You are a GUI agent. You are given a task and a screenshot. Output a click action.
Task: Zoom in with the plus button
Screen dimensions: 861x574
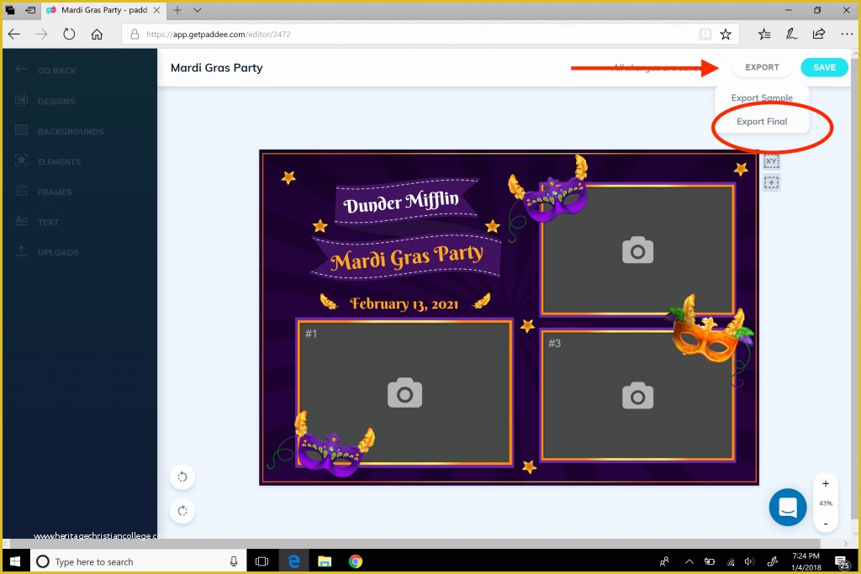826,483
